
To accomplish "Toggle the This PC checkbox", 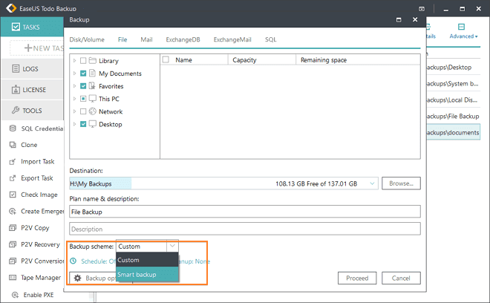I will 83,99.
